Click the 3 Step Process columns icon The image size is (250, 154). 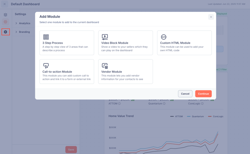pyautogui.click(x=46, y=37)
